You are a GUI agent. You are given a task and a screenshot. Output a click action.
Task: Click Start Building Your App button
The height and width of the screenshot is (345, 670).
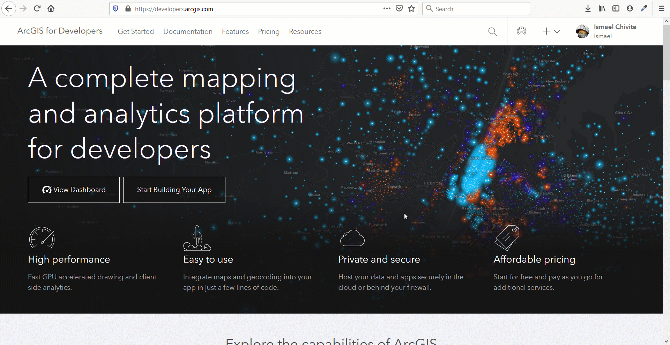pyautogui.click(x=174, y=190)
